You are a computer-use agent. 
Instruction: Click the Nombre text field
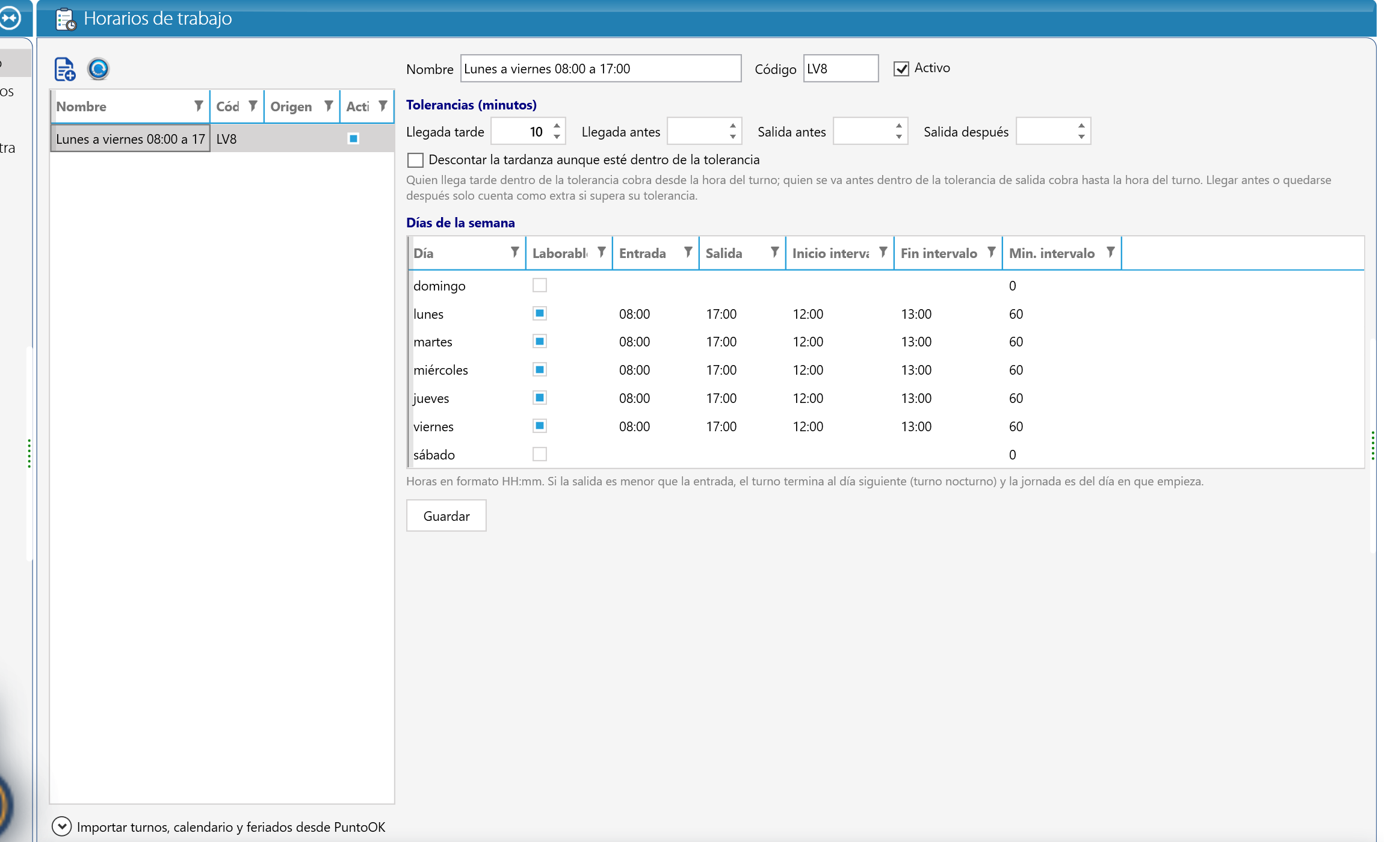click(601, 69)
